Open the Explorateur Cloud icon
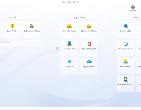The width and height of the screenshot is (141, 110). [89, 62]
